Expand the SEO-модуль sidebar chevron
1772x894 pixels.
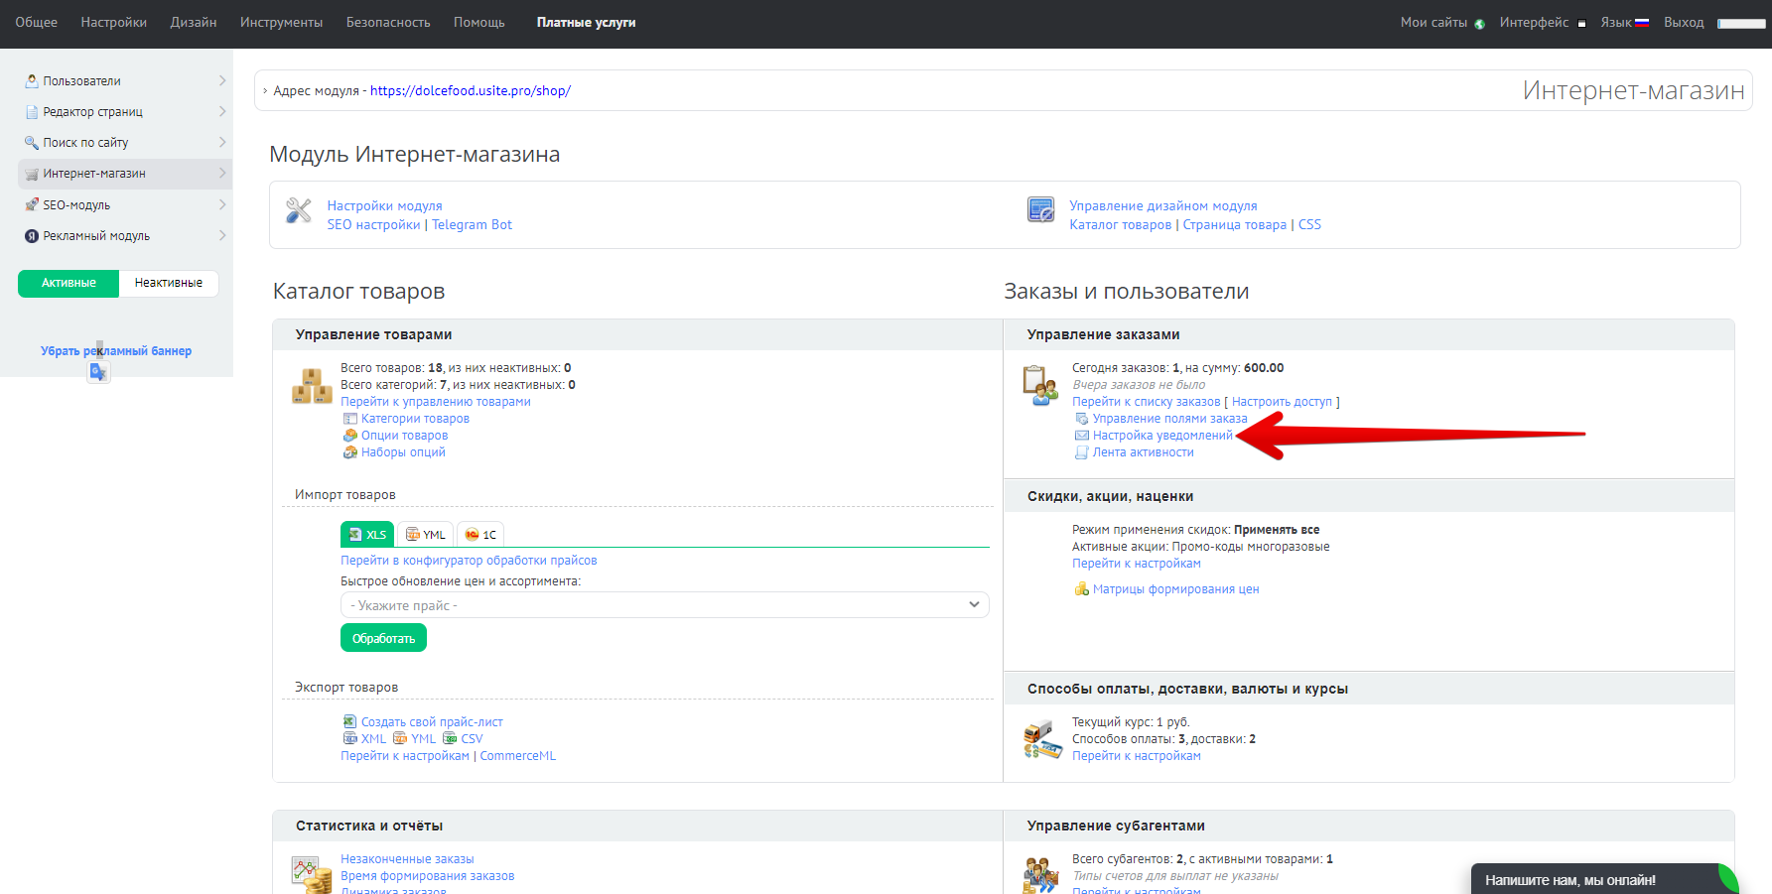(x=222, y=204)
